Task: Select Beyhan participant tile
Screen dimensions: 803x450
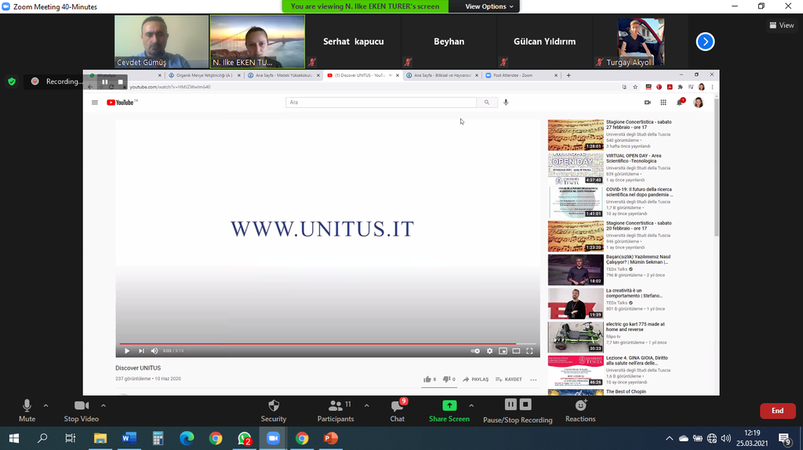Action: tap(449, 41)
